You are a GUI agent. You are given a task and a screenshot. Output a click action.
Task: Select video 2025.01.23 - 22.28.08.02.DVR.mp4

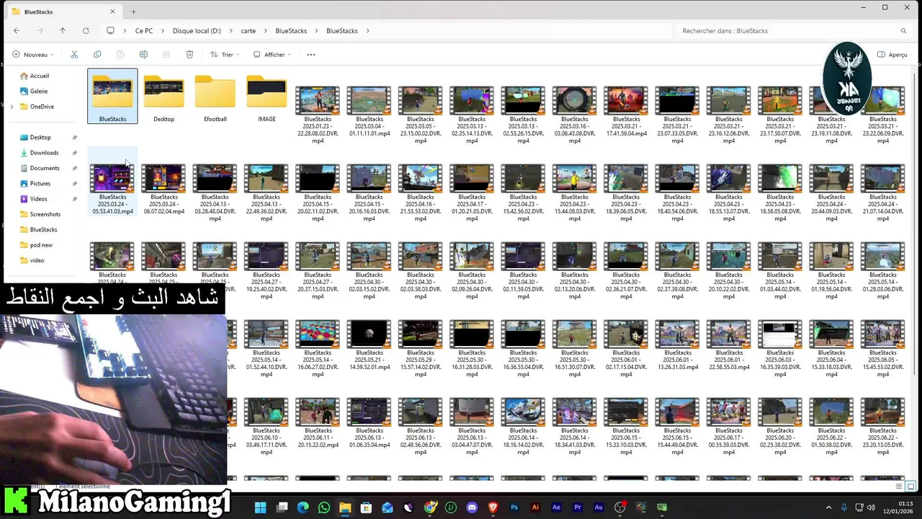pyautogui.click(x=318, y=114)
